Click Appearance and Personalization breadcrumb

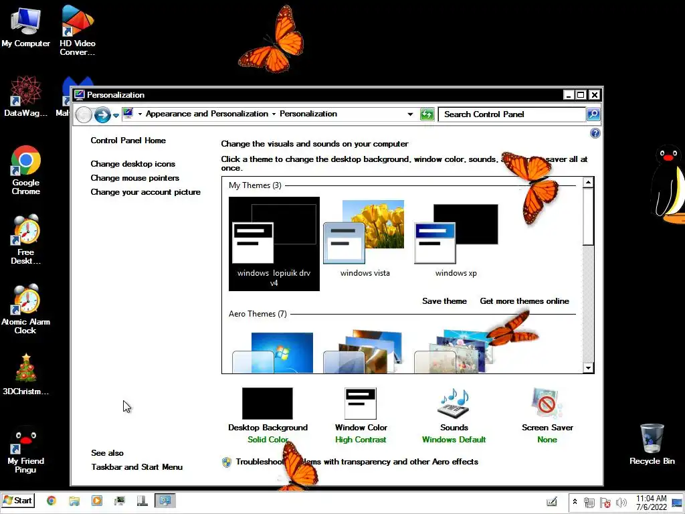click(x=207, y=114)
